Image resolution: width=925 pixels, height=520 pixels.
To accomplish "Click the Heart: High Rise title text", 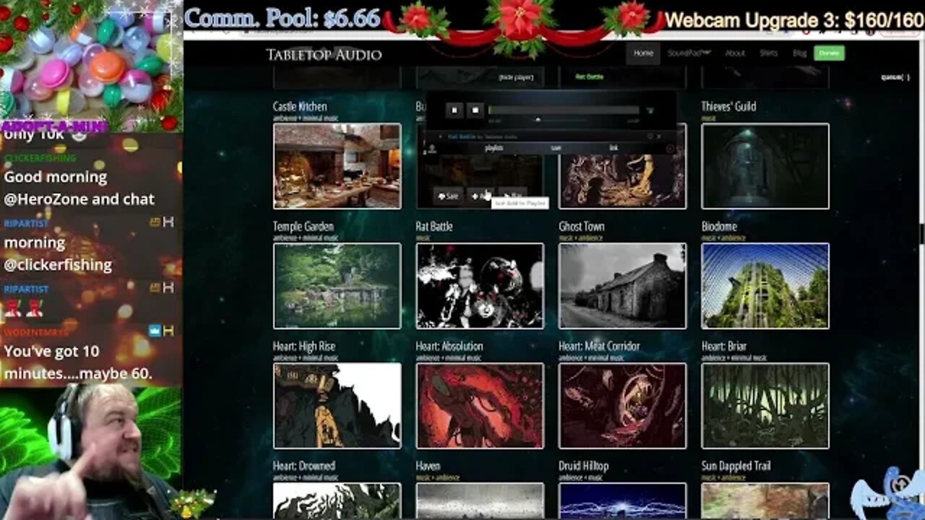I will pos(304,346).
